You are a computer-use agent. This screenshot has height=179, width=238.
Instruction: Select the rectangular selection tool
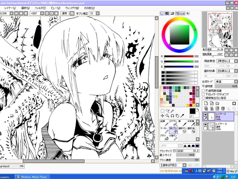tap(163, 111)
